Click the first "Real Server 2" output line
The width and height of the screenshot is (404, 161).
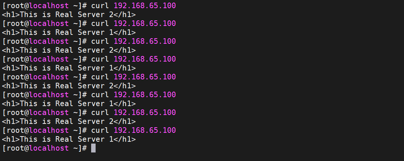pos(69,14)
